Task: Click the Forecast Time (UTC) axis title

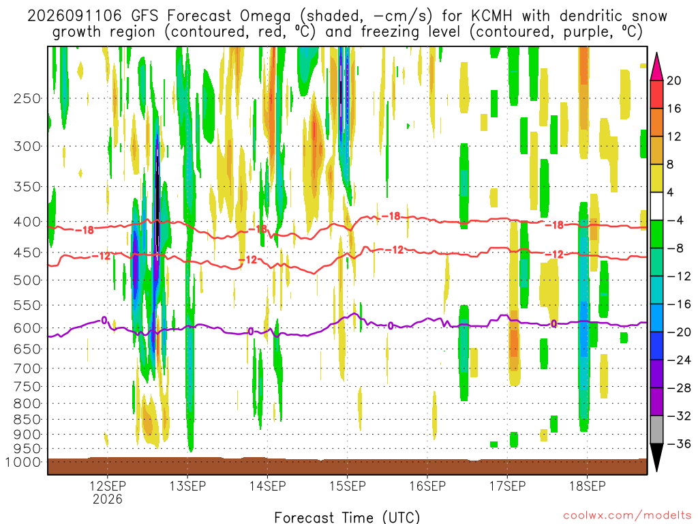Action: pos(347,517)
